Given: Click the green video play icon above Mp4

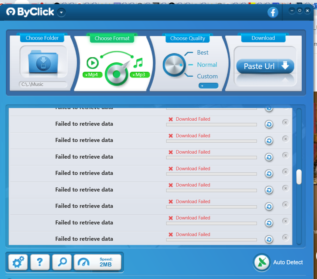Looking at the screenshot, I should [x=93, y=63].
